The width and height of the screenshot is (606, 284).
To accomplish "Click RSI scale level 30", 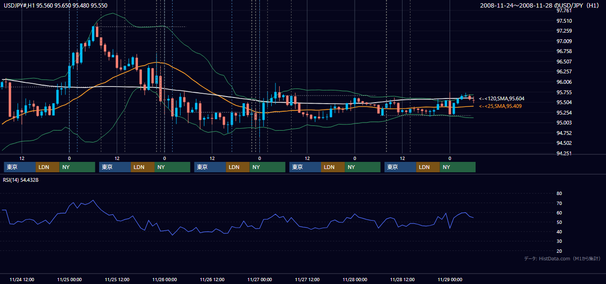I will pyautogui.click(x=559, y=241).
